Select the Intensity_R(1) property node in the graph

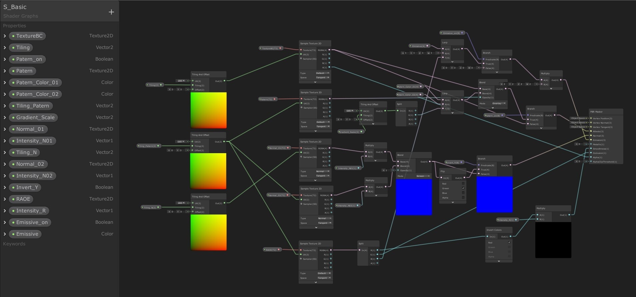click(x=508, y=220)
